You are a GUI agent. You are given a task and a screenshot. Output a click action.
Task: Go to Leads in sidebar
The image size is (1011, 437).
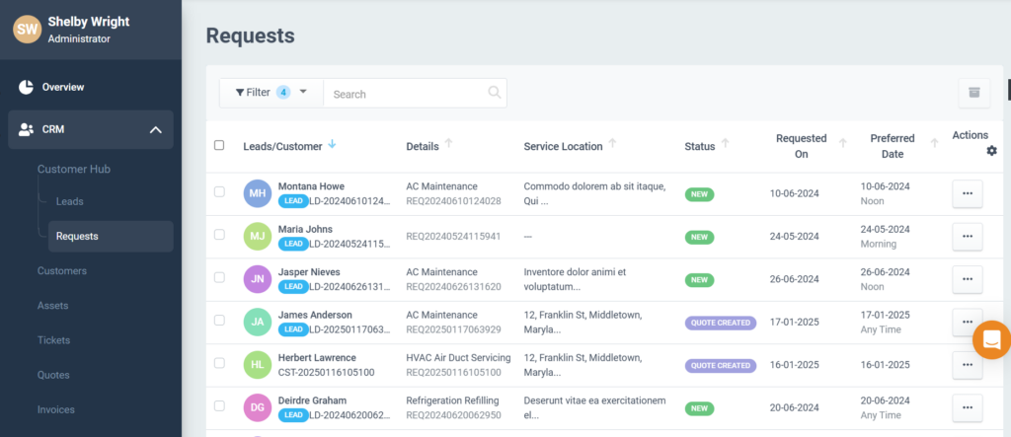pyautogui.click(x=69, y=201)
